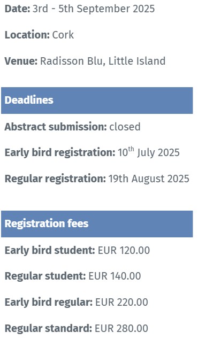198x340 pixels.
Task: Click the Radisson Blu, Little Island venue text
Action: 103,61
